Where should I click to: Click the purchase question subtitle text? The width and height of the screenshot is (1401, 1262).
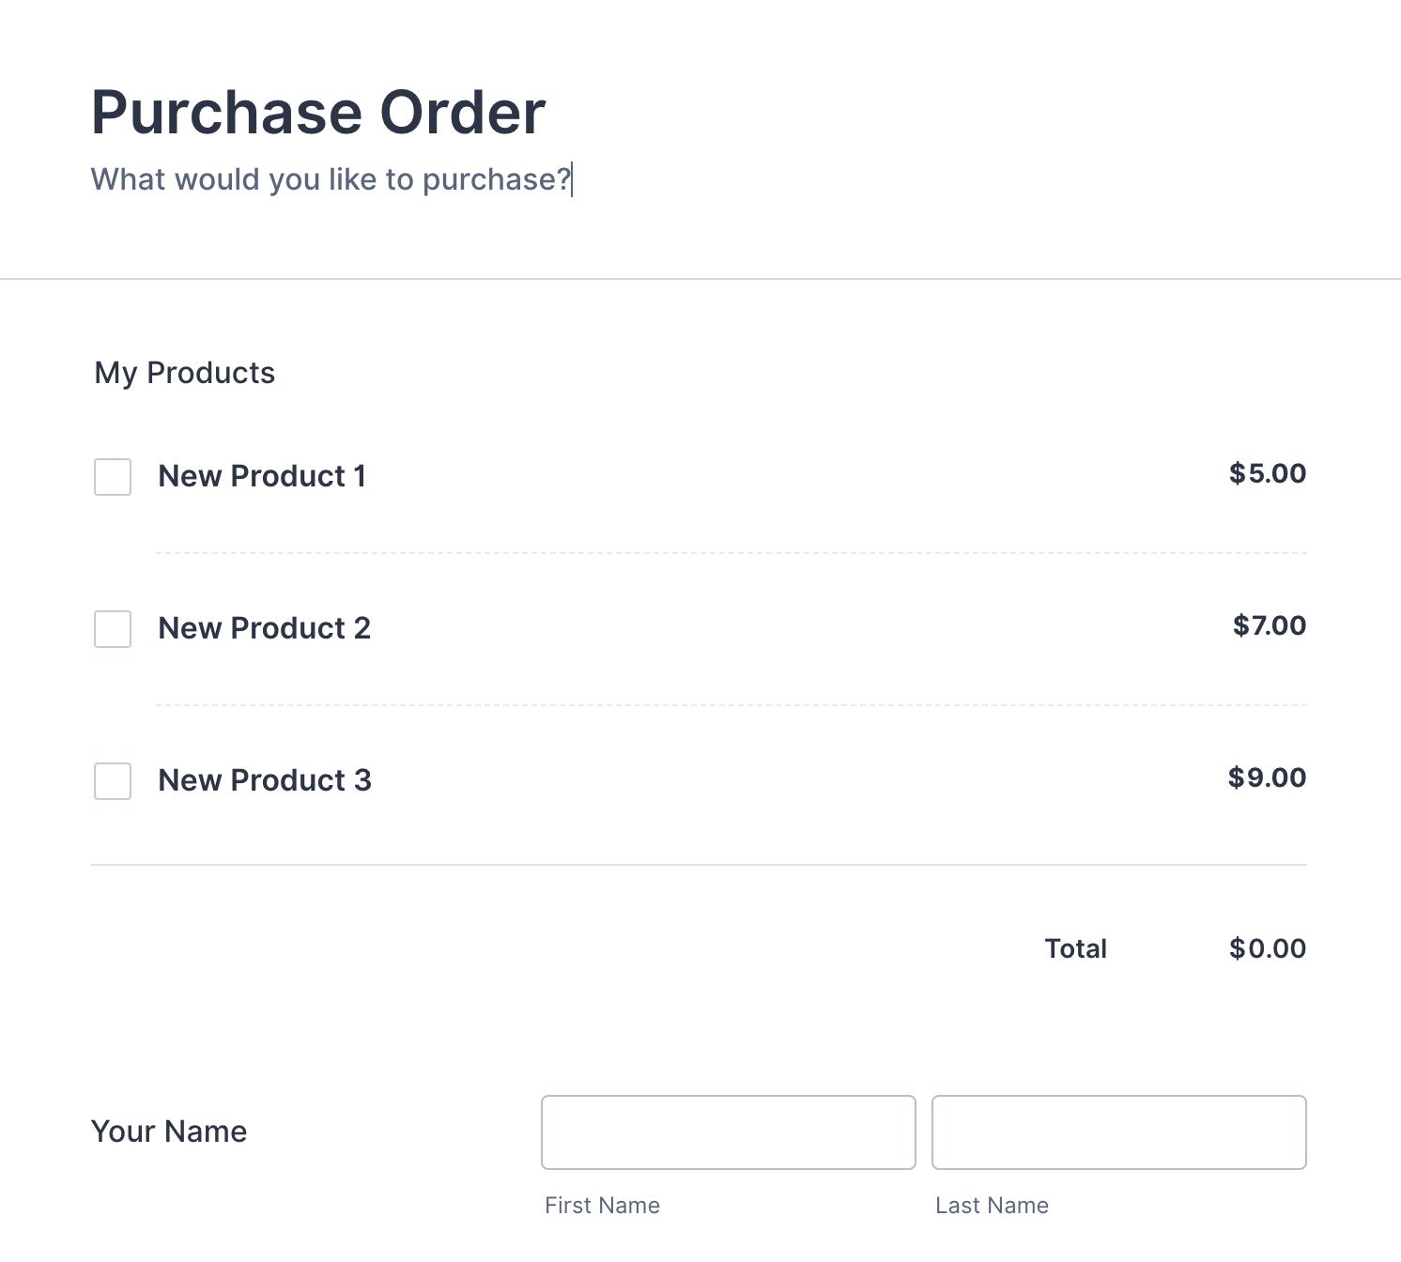[x=331, y=179]
